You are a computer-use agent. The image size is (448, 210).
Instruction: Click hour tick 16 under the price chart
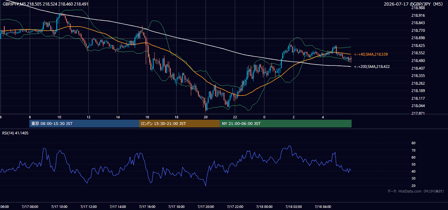tap(147, 117)
